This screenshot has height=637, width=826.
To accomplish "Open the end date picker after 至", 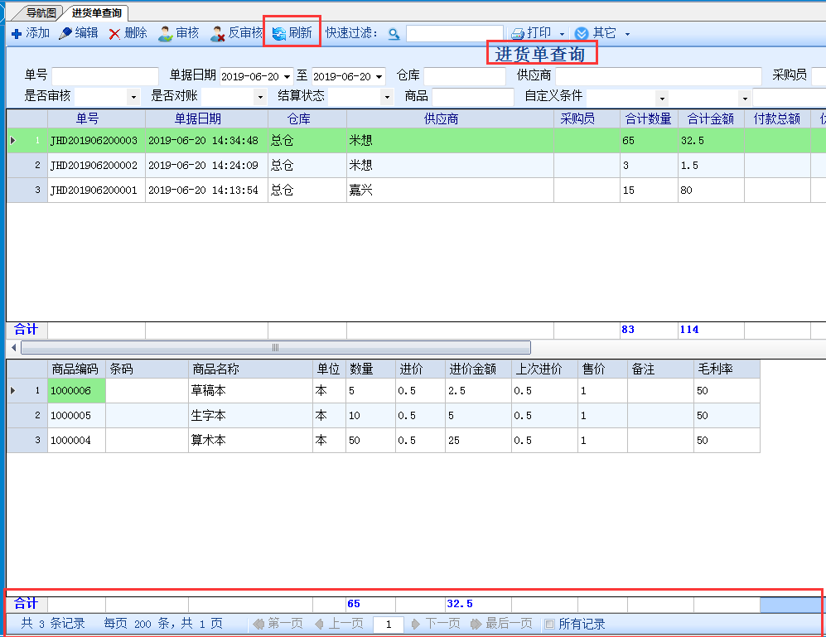I will tap(379, 77).
